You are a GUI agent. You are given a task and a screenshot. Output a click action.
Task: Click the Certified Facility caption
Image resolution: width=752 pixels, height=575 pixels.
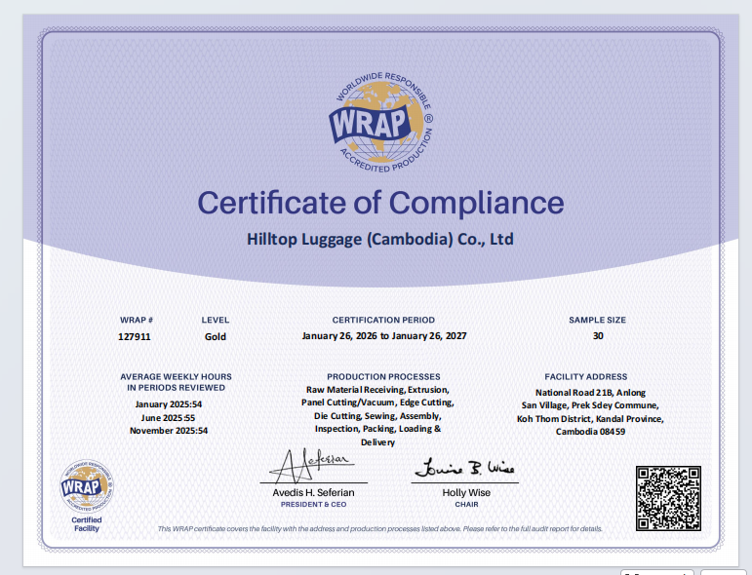click(x=87, y=524)
